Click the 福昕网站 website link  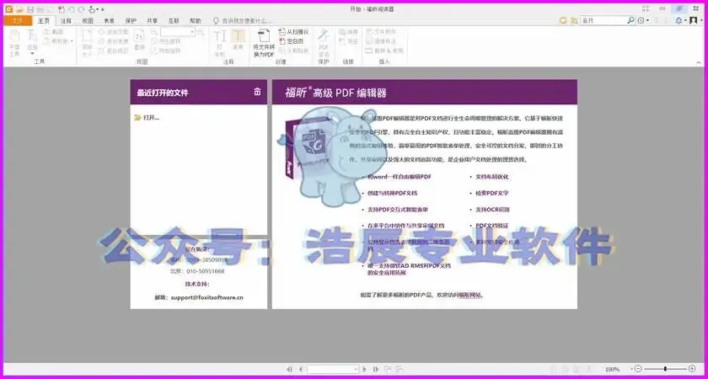click(469, 295)
